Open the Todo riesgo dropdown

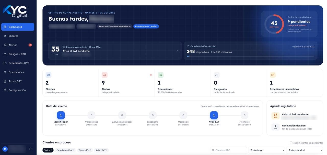(x=266, y=150)
